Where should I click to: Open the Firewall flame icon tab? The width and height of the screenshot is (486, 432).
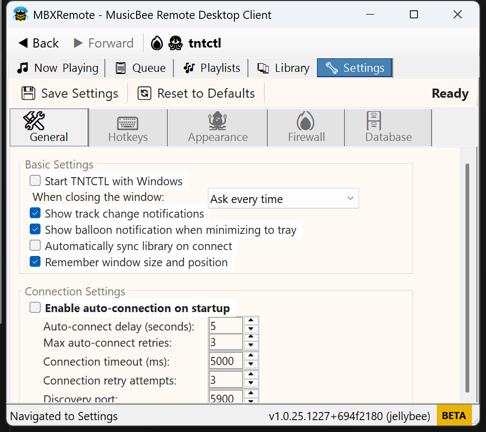point(306,127)
